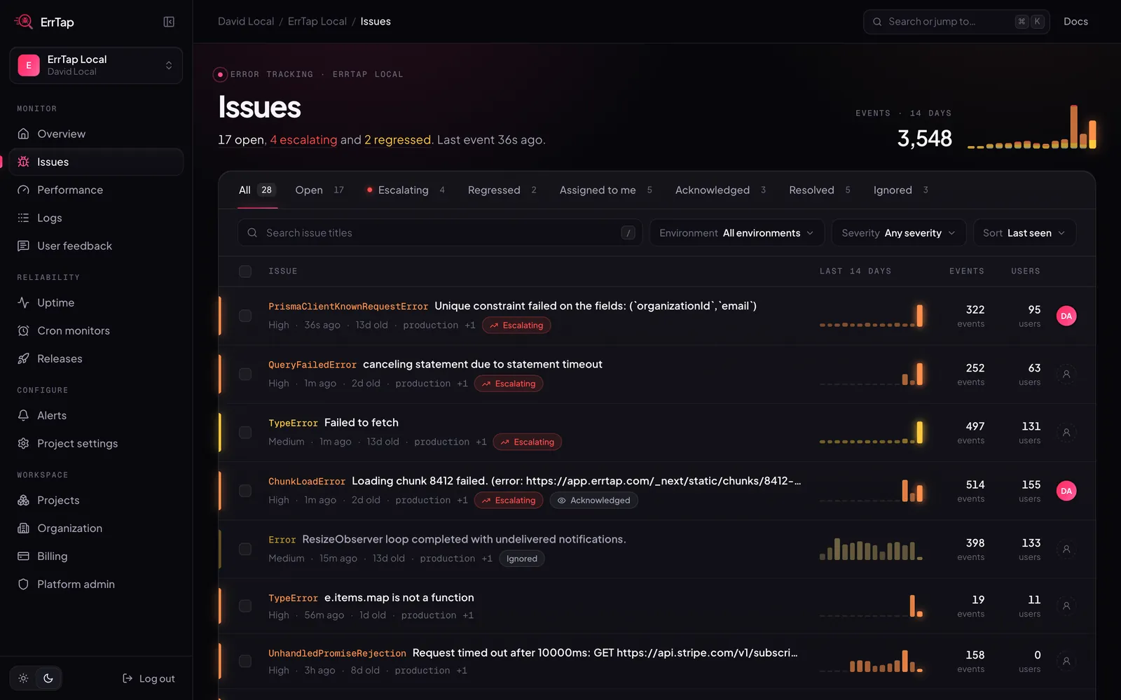Screen dimensions: 1121x700
Task: Click the DA assignee avatar on PrismaClientKnownRequestError
Action: [1066, 316]
